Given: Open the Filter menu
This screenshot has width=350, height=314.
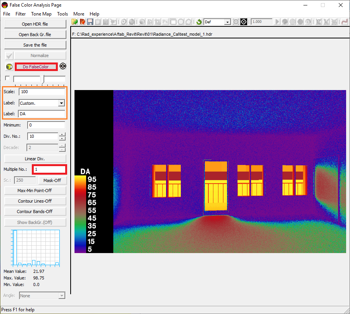Looking at the screenshot, I should 21,14.
